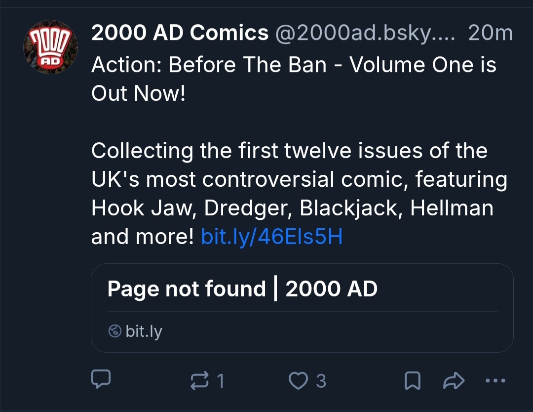
Task: Open the 2000 AD Comics display name
Action: 180,33
